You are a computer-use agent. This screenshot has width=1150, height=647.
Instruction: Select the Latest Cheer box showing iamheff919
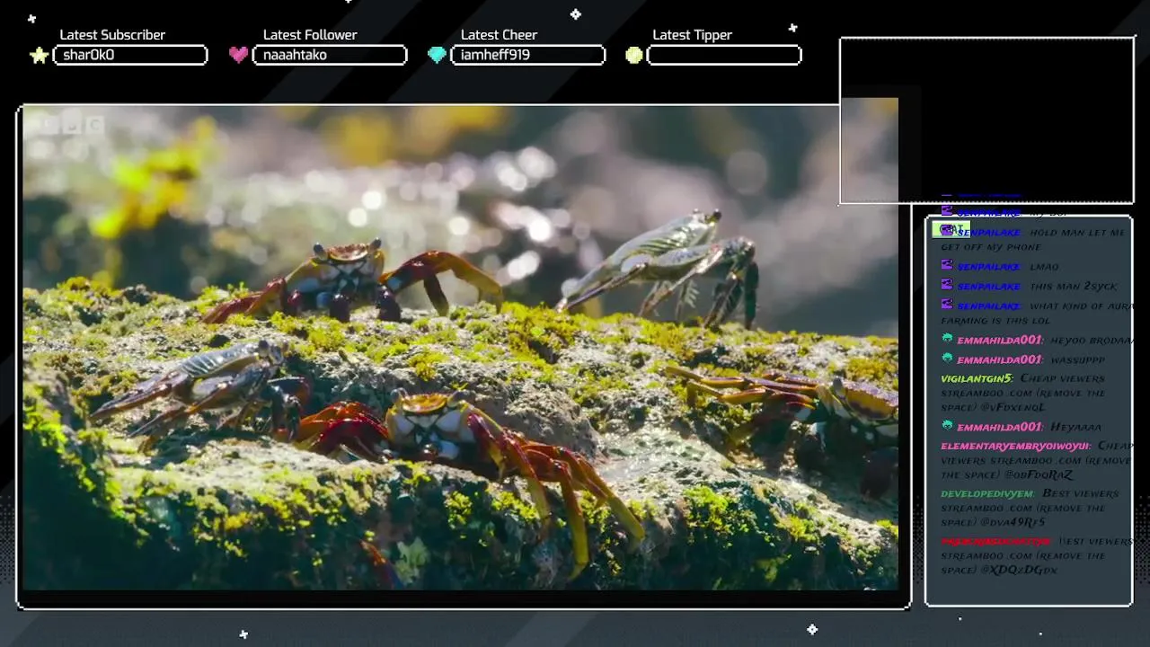pyautogui.click(x=527, y=55)
